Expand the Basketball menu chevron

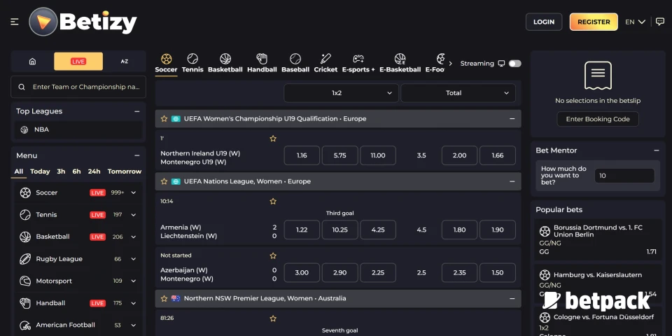tap(133, 237)
